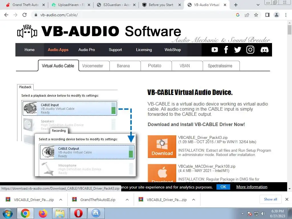Reload the vb-audio page

(25, 15)
